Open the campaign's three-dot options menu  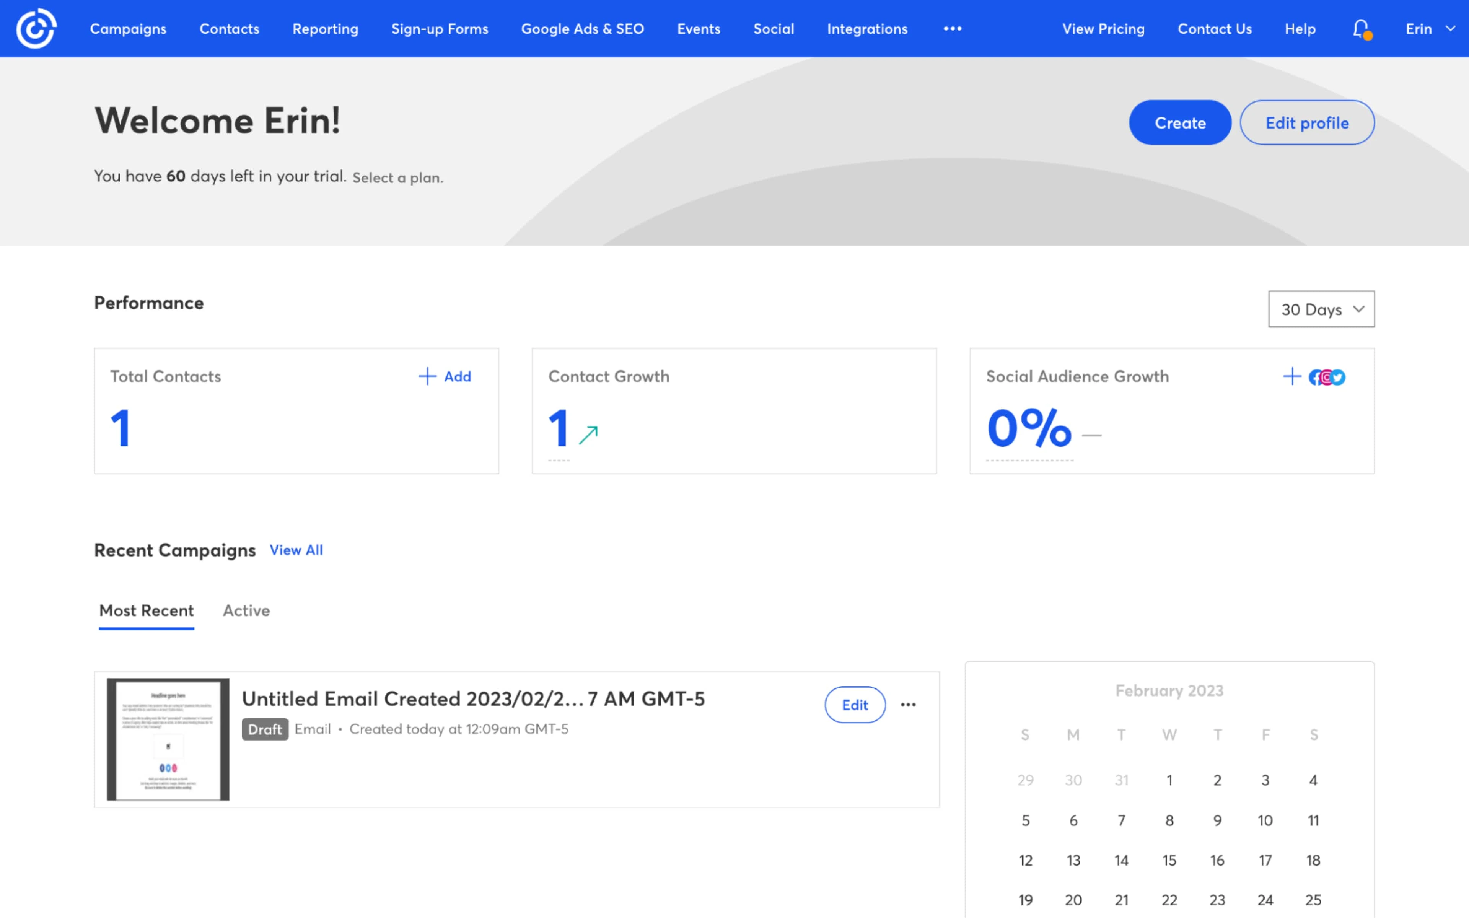coord(908,705)
